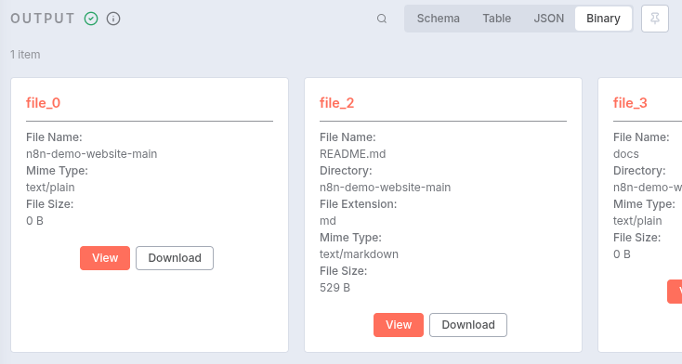Click file_0's text/plain mime type
The height and width of the screenshot is (364, 682).
50,188
